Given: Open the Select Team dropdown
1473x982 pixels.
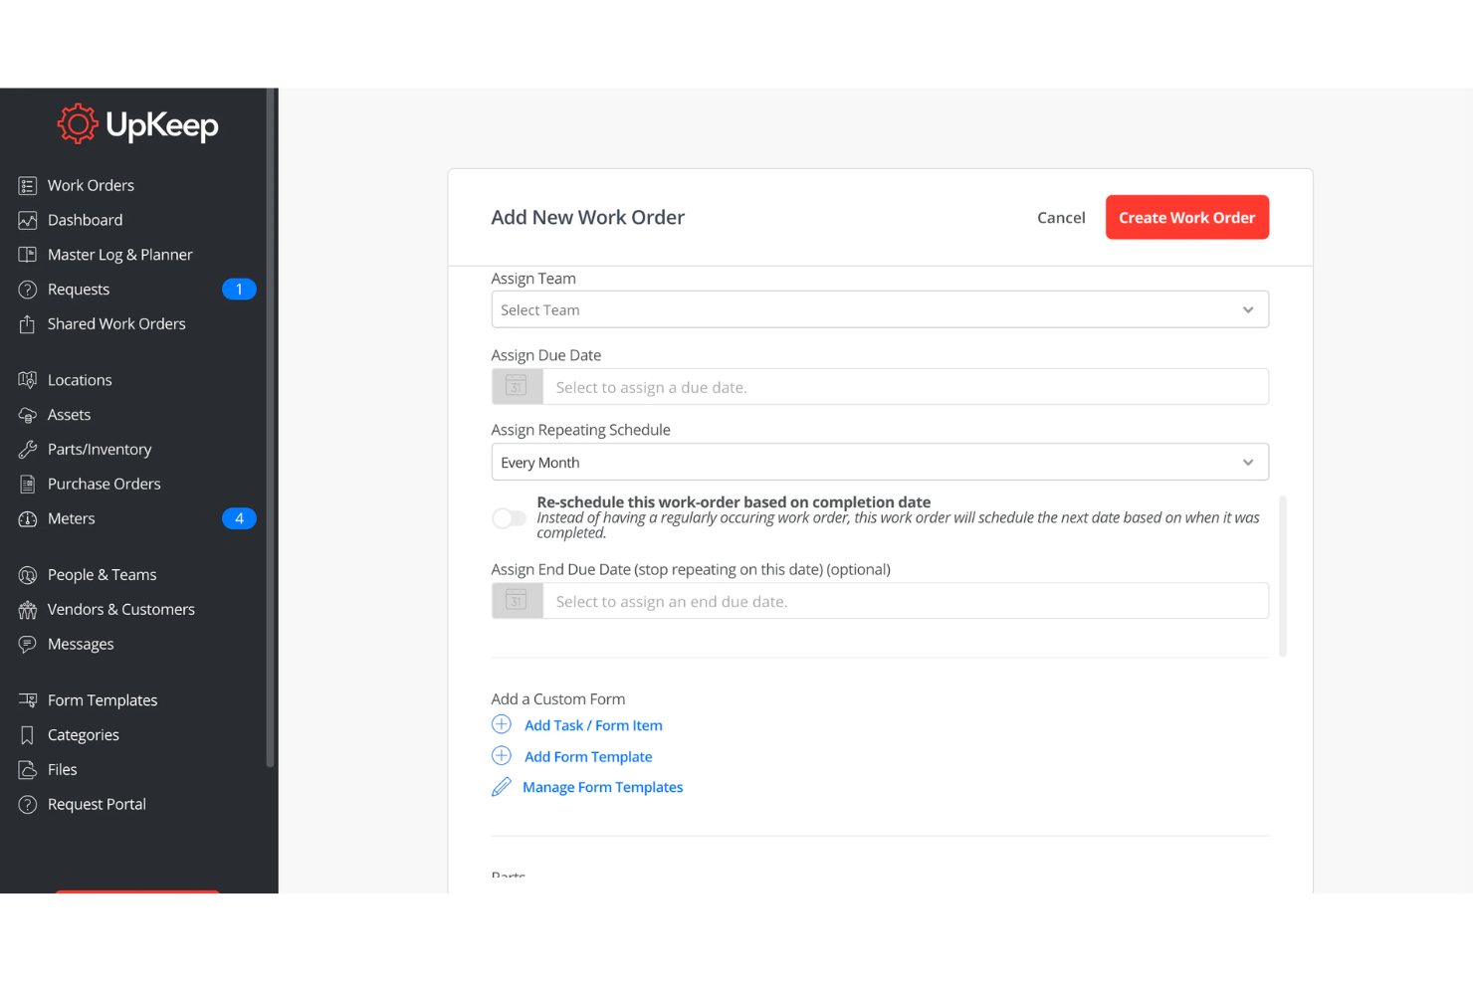Looking at the screenshot, I should pos(880,309).
